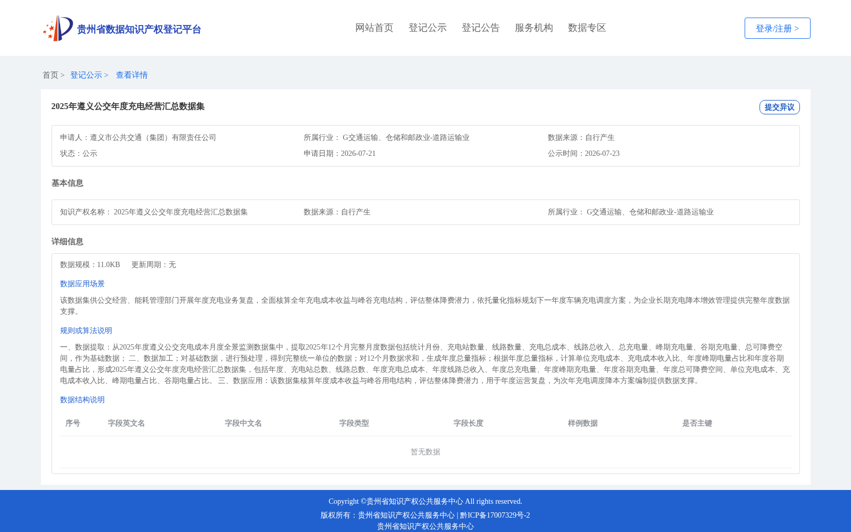Click 序号 column header
This screenshot has width=851, height=532.
[73, 423]
